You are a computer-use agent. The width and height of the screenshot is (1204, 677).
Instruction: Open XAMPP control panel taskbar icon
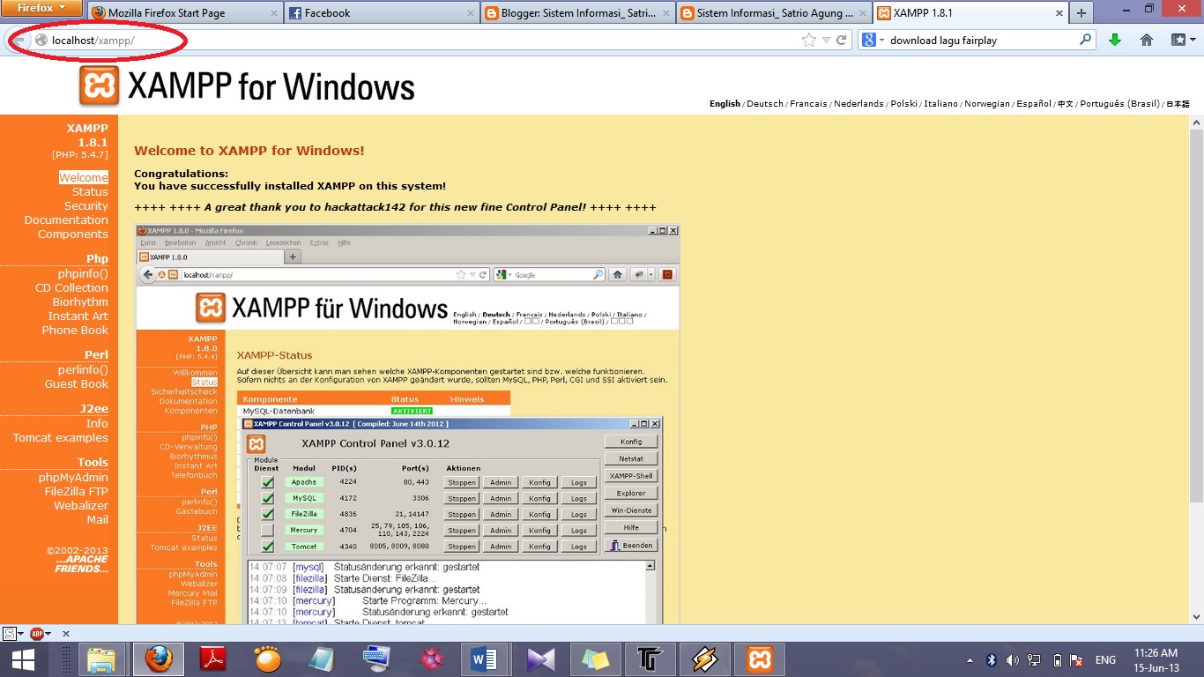point(759,659)
